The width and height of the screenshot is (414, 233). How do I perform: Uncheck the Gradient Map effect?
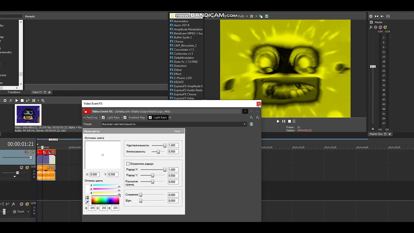tap(125, 117)
